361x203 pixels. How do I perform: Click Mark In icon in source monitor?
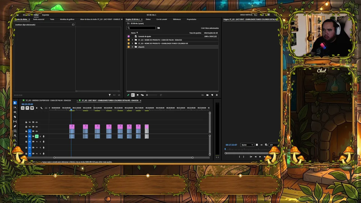240,157
